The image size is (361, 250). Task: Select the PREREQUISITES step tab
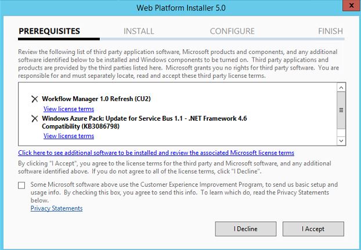click(x=49, y=31)
